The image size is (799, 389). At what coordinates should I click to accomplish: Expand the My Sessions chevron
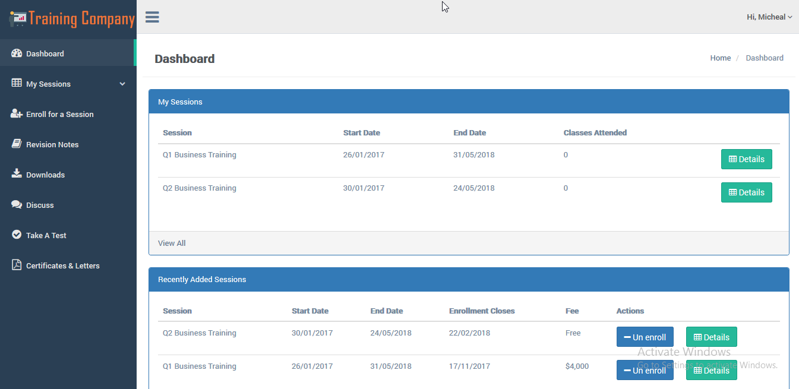pos(122,84)
